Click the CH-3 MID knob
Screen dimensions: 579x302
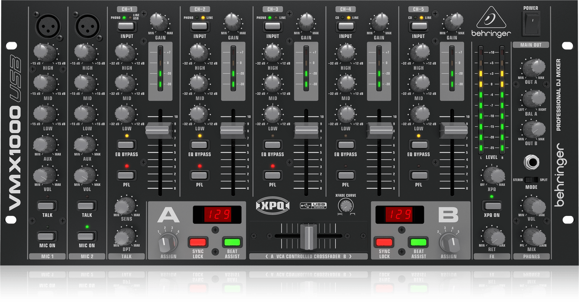point(272,83)
